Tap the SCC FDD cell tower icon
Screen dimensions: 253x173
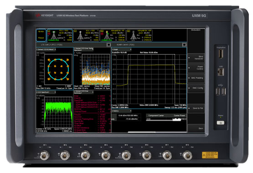pos(80,35)
